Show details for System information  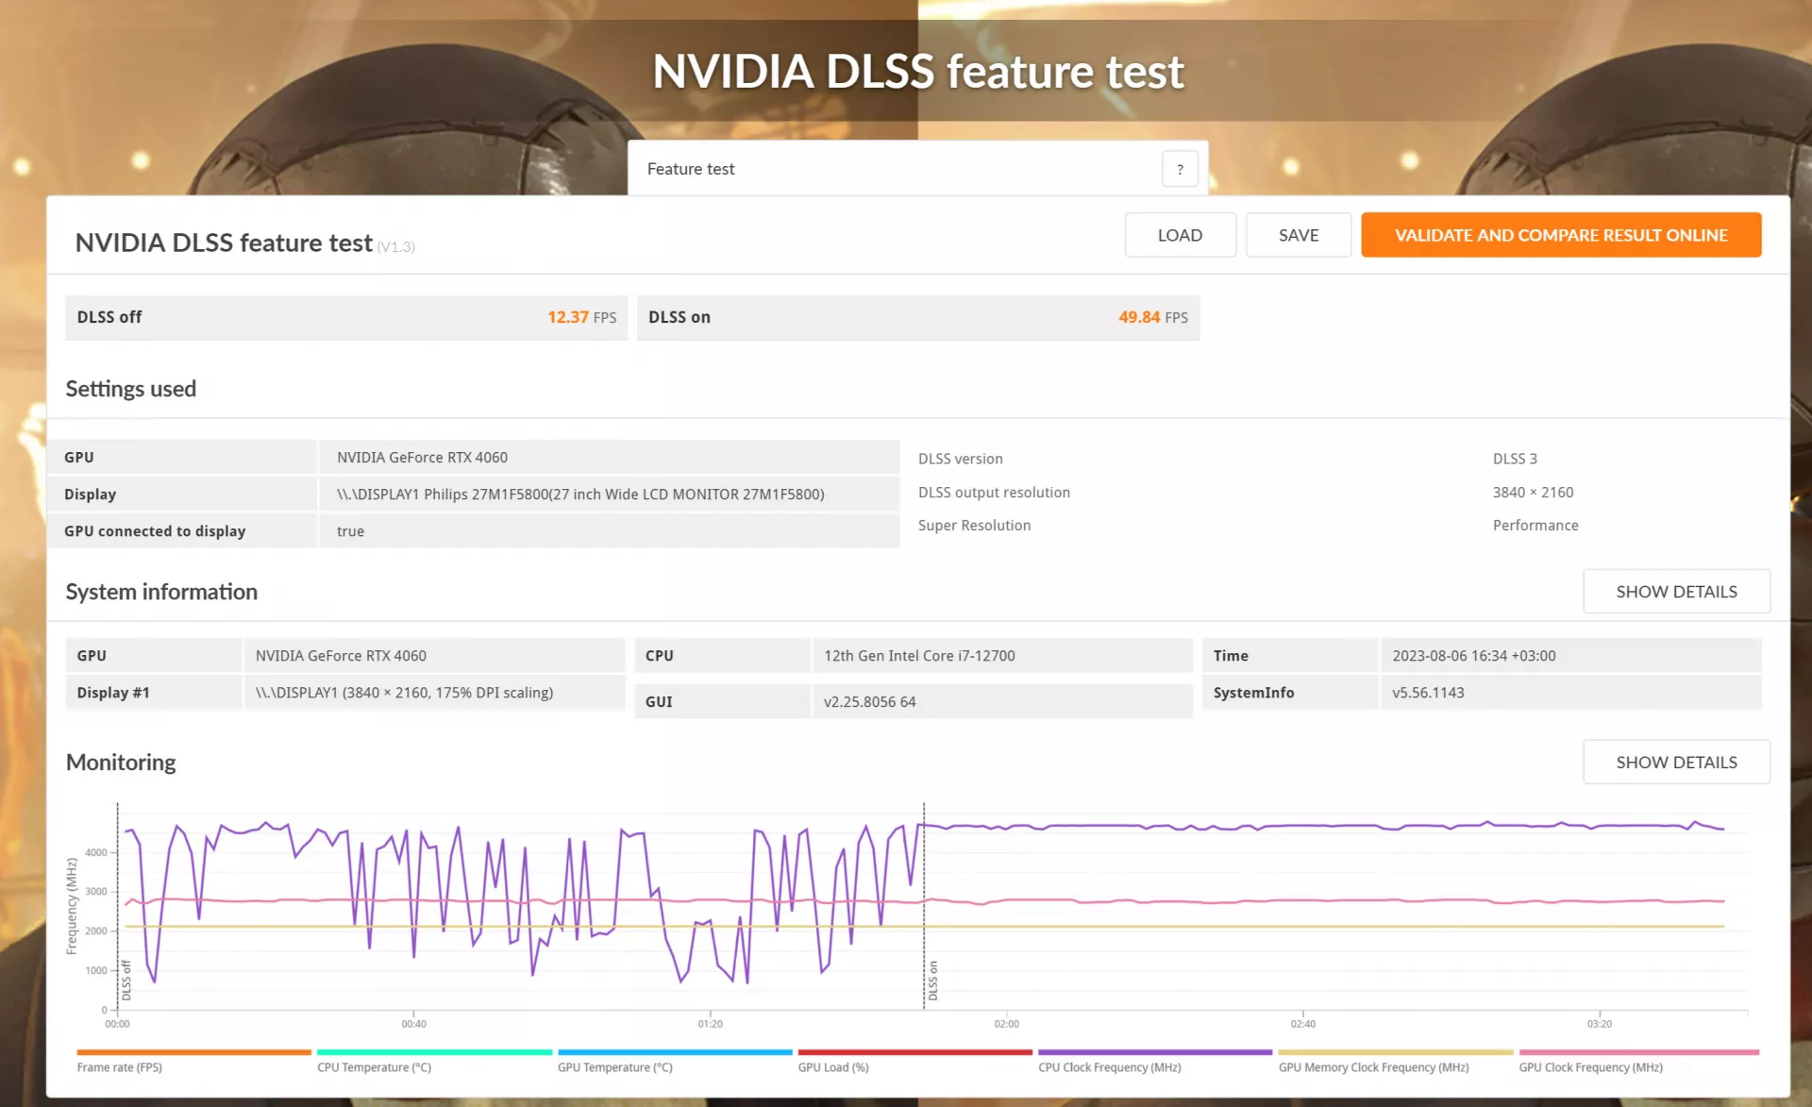point(1676,592)
